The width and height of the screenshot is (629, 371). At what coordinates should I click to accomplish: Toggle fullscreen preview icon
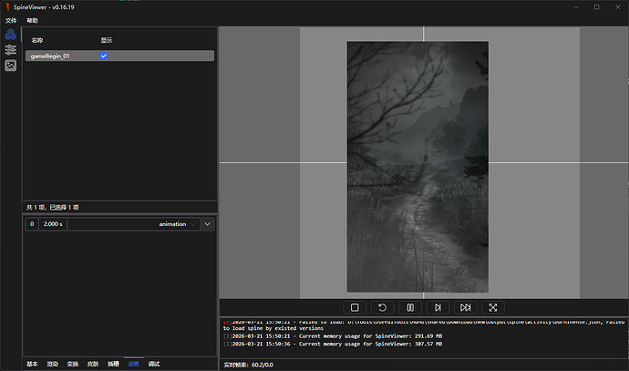click(x=493, y=308)
